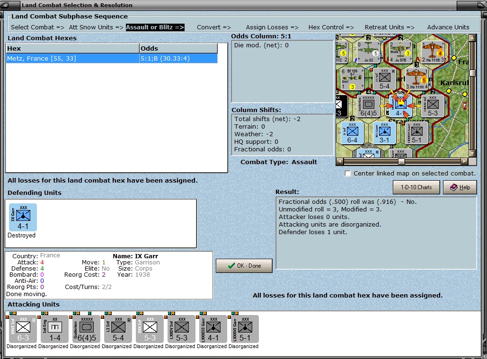The height and width of the screenshot is (359, 487).
Task: Jump to Att Snow Units subphase
Action: 96,27
